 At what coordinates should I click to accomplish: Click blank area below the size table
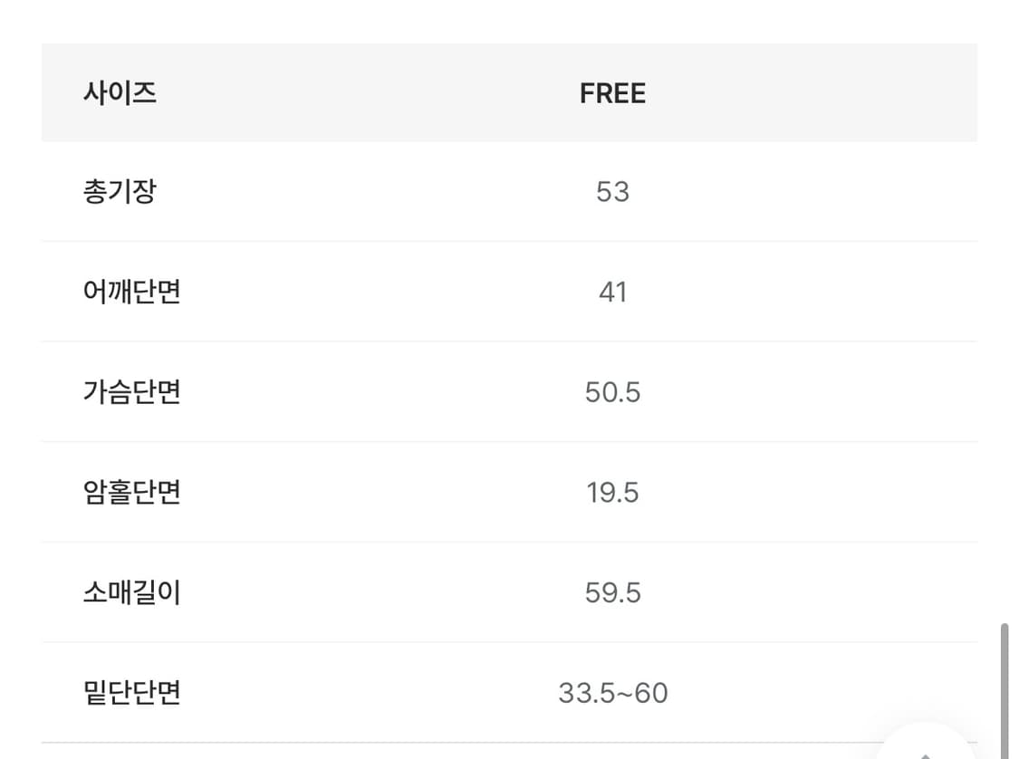coord(453,752)
